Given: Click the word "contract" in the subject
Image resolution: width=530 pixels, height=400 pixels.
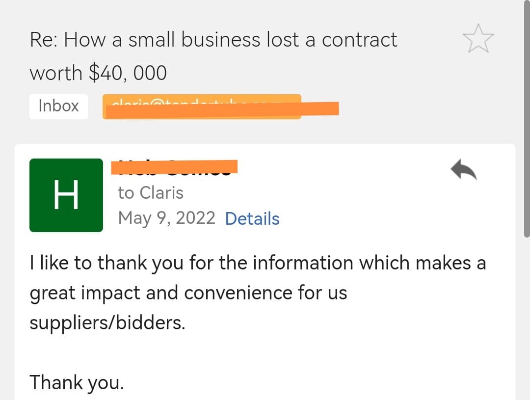Looking at the screenshot, I should point(359,40).
